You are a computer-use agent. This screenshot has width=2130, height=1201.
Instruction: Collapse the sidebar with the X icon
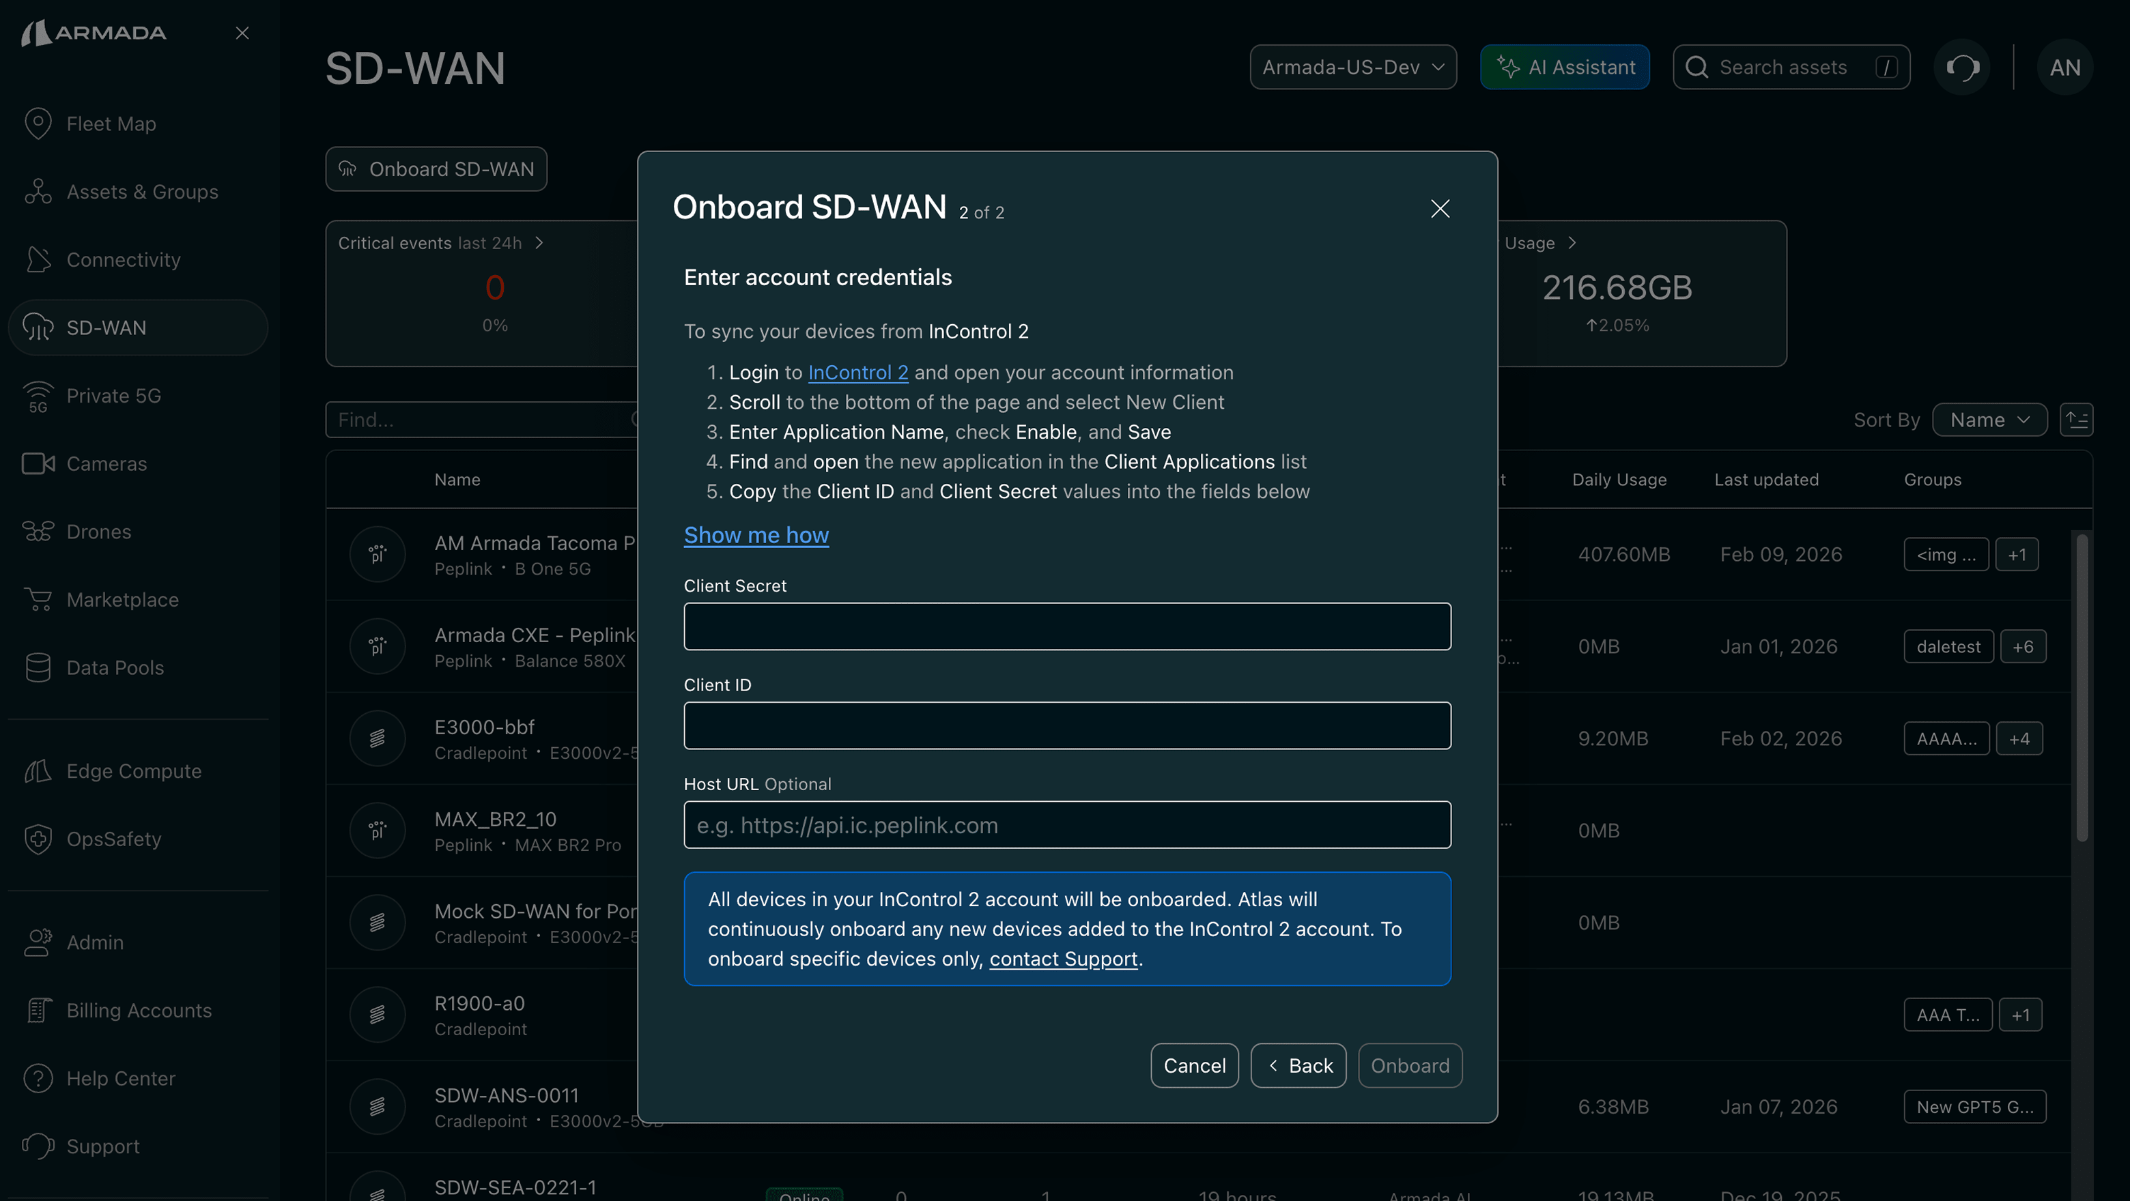(x=242, y=33)
